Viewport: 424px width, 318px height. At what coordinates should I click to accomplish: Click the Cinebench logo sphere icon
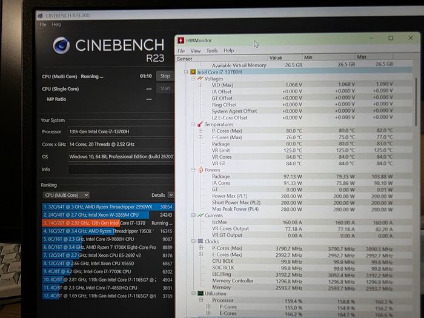coord(61,45)
